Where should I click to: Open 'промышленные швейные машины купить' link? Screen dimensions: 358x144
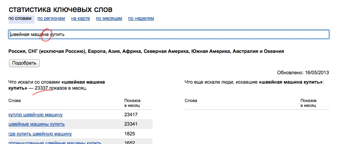(x=55, y=142)
